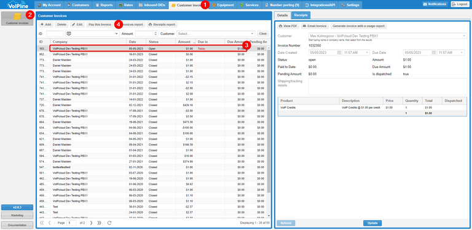Log out of the portal
This screenshot has height=230, width=472.
459,4
